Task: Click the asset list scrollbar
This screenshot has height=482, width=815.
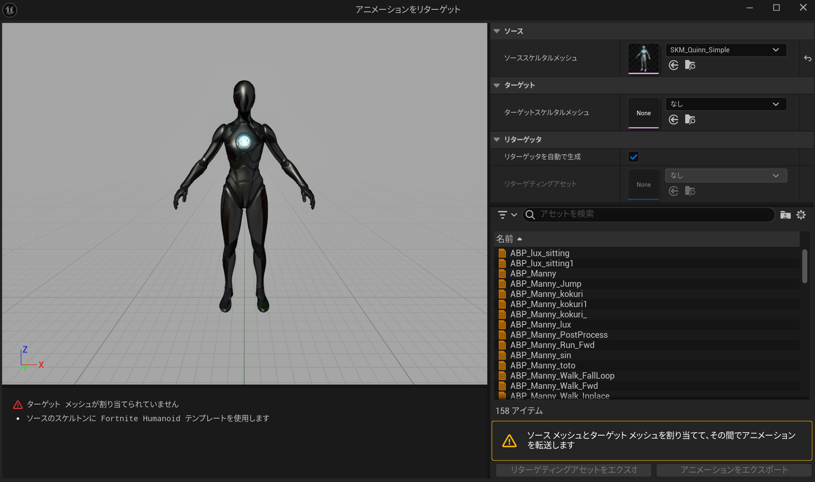Action: pos(804,266)
